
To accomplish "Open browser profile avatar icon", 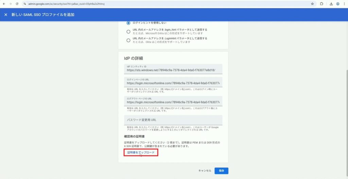I will click(x=338, y=4).
